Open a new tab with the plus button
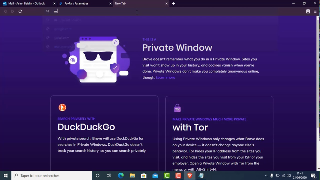Image resolution: width=320 pixels, height=180 pixels. click(173, 3)
